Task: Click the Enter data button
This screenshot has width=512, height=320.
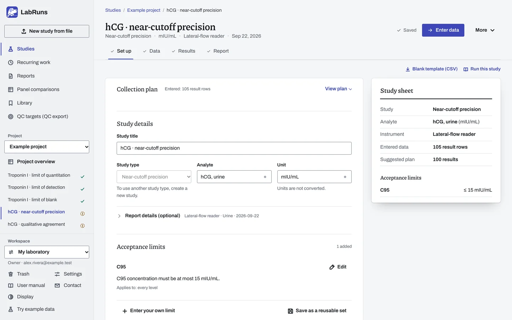Action: pyautogui.click(x=443, y=30)
